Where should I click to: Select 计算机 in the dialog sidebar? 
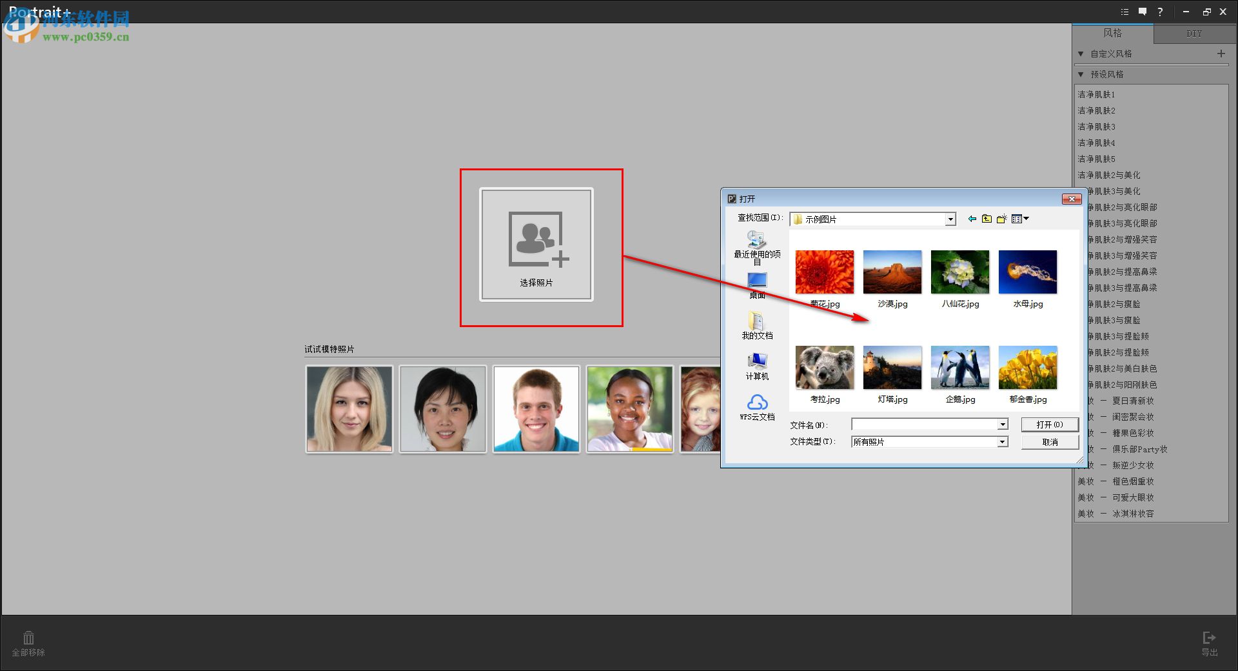pyautogui.click(x=756, y=364)
